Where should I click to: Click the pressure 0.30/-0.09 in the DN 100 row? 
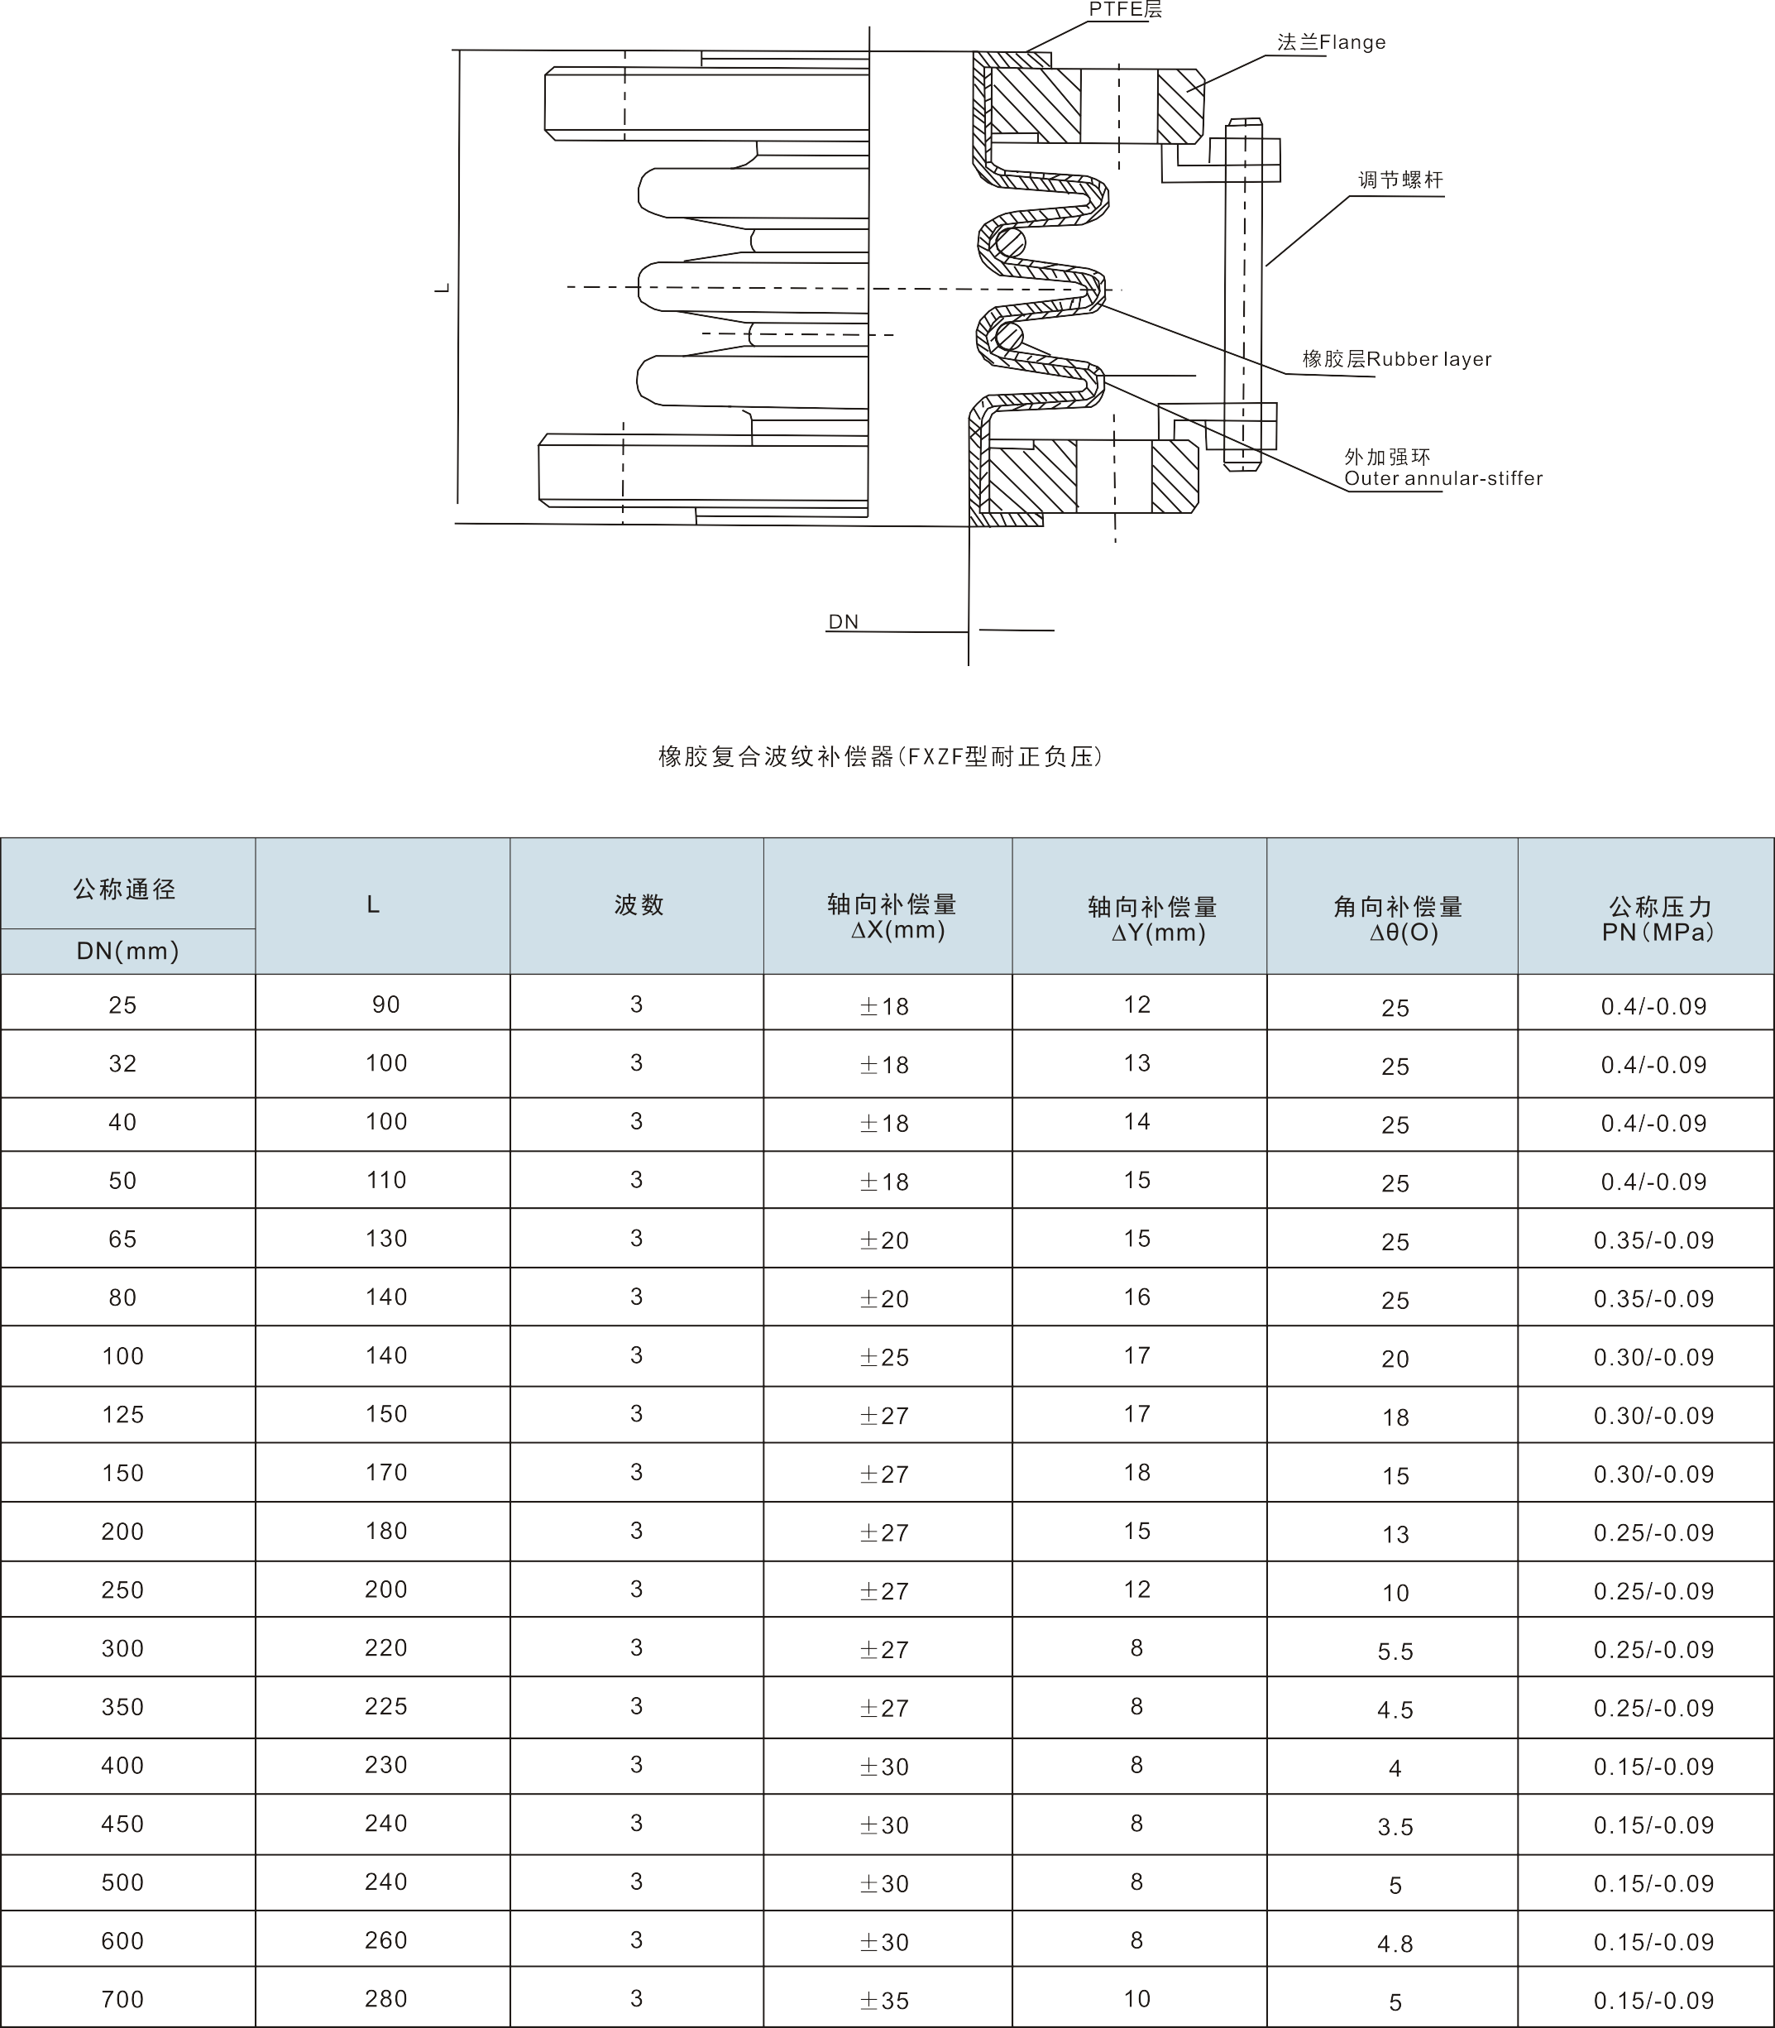coord(1654,1357)
